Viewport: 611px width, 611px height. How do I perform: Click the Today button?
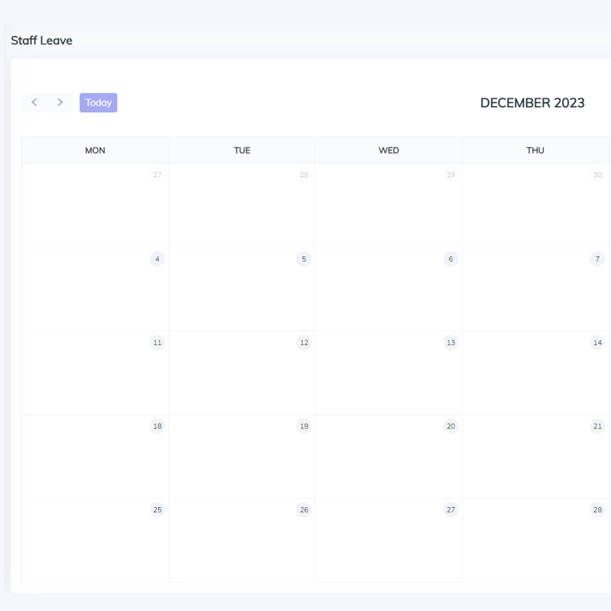pos(99,102)
